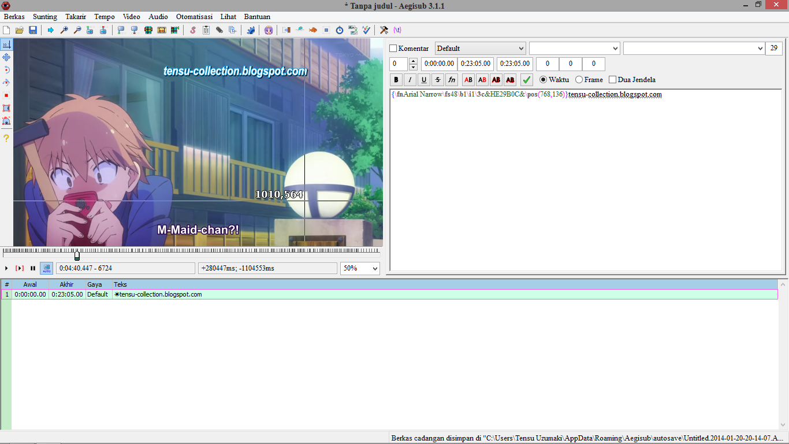Open the Properties clipboard icon
This screenshot has height=444, width=789.
[206, 30]
